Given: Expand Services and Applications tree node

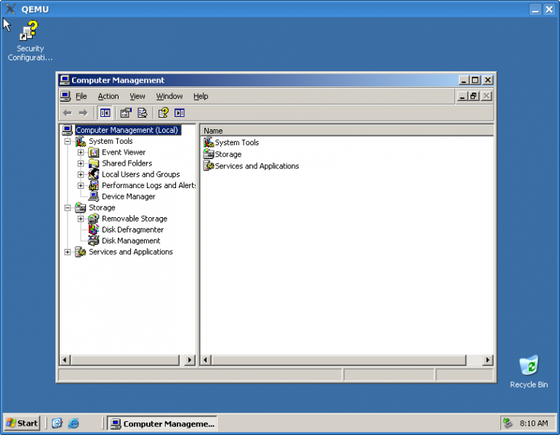Looking at the screenshot, I should point(68,252).
